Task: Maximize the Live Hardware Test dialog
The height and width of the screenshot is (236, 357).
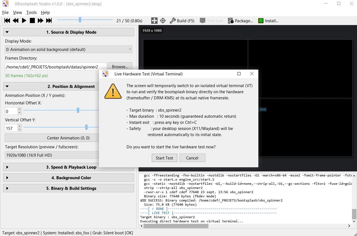Action: pos(239,74)
